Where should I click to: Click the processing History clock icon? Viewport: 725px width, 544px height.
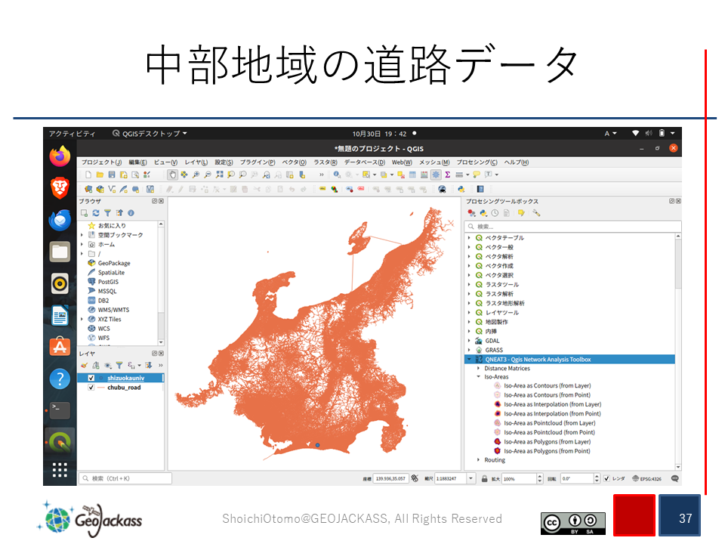[495, 213]
